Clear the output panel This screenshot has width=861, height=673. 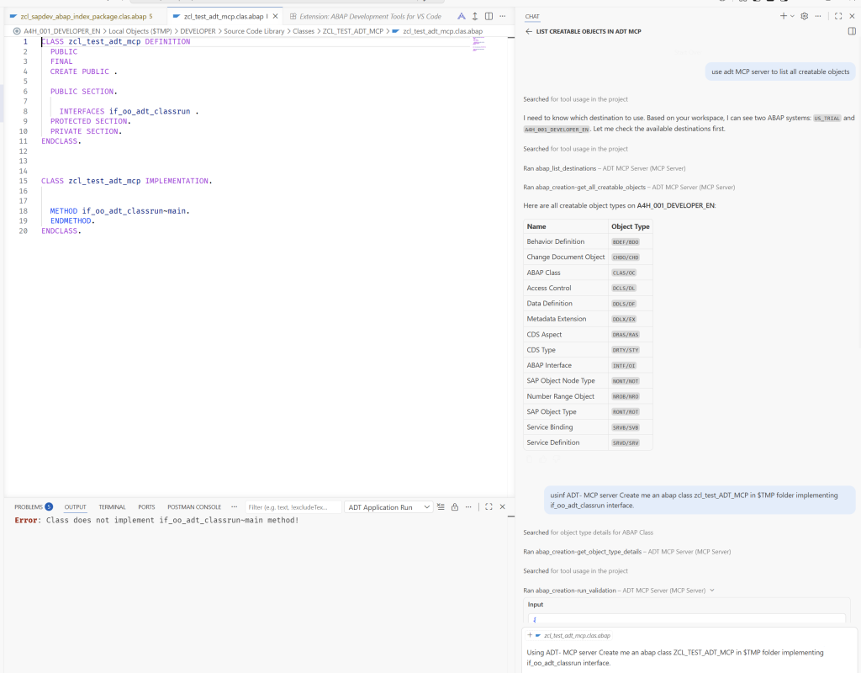(x=441, y=507)
